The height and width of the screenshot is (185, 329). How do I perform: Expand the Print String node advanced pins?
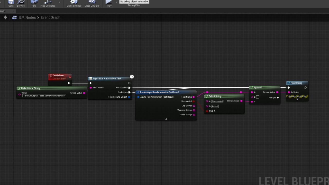pyautogui.click(x=297, y=99)
